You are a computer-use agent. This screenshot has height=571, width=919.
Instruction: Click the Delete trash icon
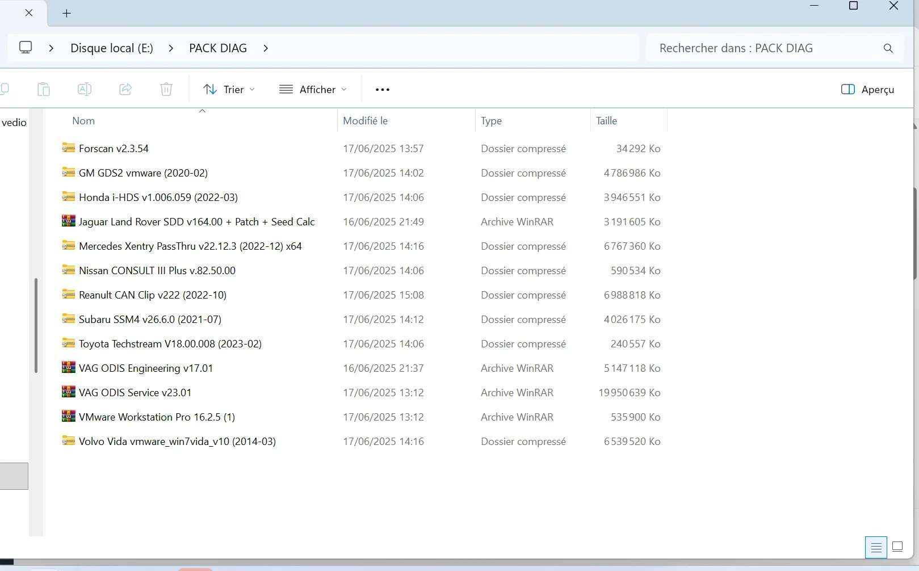166,89
